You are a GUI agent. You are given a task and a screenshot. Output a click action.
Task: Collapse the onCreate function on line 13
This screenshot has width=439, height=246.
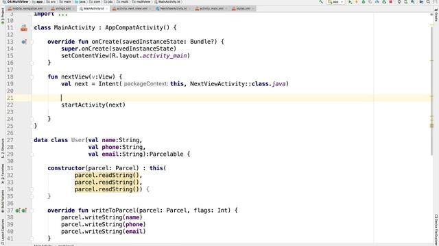(x=32, y=42)
